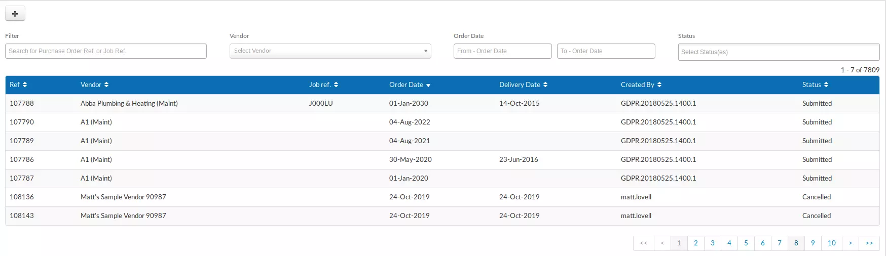
Task: Jump to last page using >> button
Action: pyautogui.click(x=869, y=243)
